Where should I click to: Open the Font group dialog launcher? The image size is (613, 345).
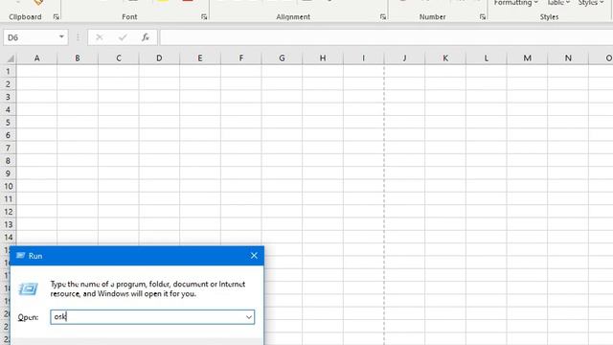coord(204,17)
